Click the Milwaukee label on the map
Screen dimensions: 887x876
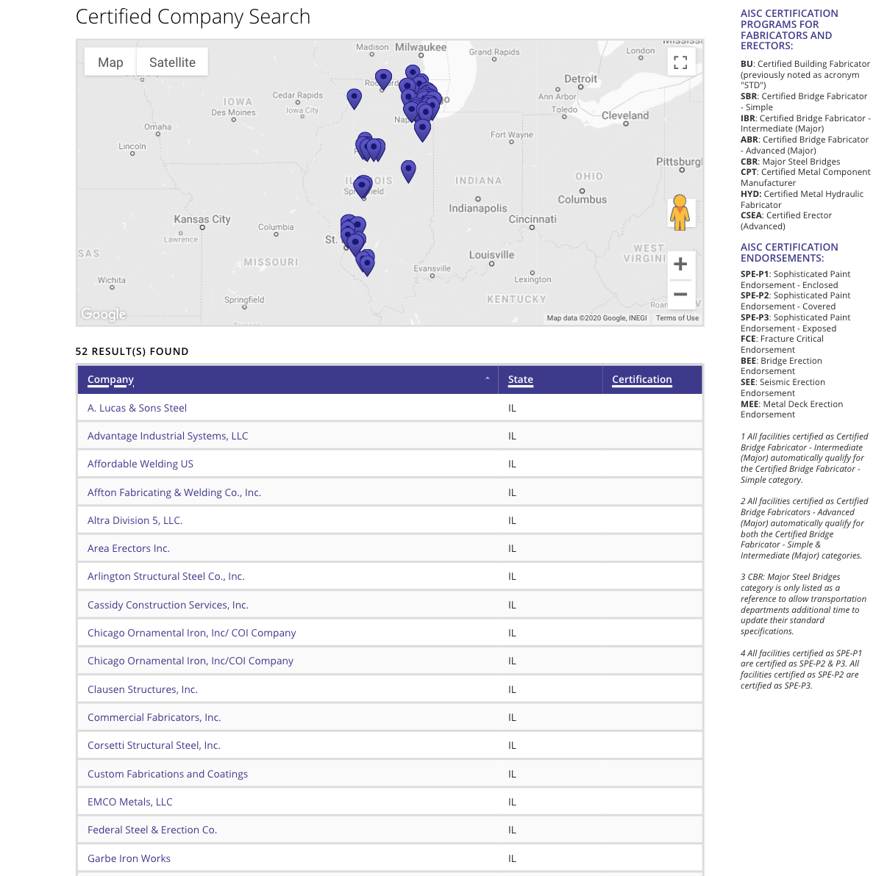tap(421, 47)
